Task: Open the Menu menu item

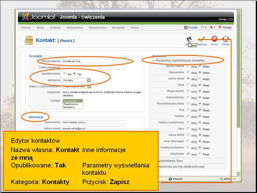Action: pyautogui.click(x=40, y=27)
